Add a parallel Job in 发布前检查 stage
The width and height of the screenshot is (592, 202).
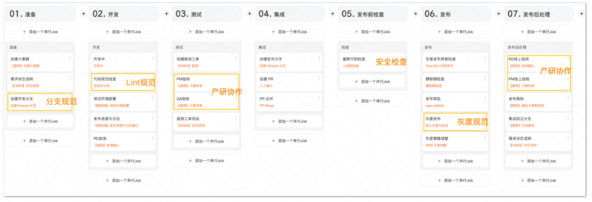372,81
